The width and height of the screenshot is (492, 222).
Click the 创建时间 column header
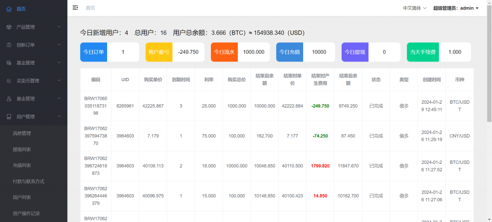click(x=431, y=80)
